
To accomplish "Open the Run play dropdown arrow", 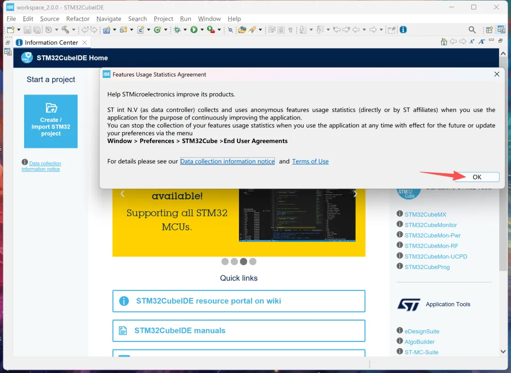I will tap(202, 30).
